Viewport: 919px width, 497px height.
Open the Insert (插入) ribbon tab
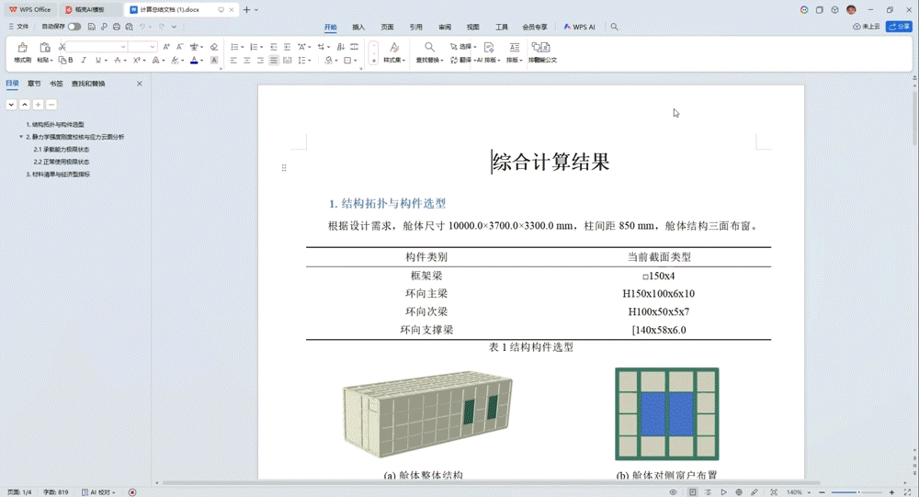(x=358, y=27)
